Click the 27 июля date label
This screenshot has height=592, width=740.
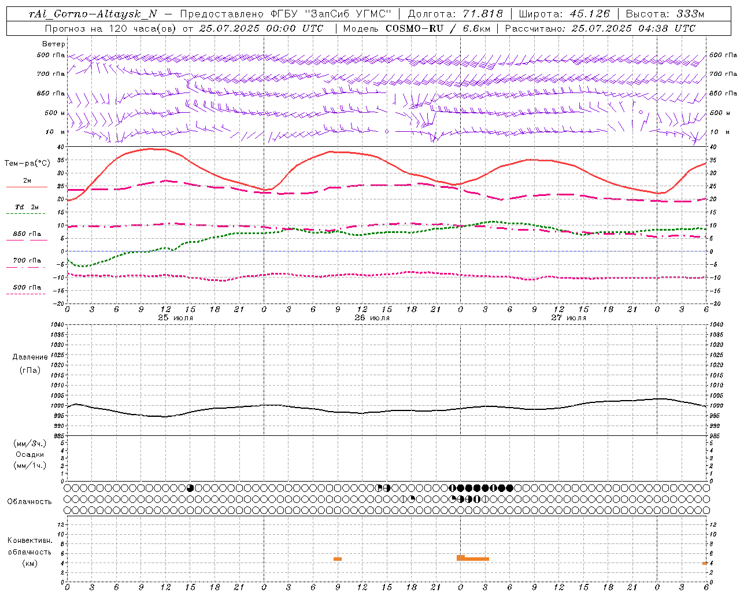point(569,318)
